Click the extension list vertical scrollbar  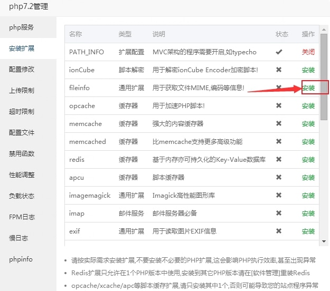click(x=323, y=79)
